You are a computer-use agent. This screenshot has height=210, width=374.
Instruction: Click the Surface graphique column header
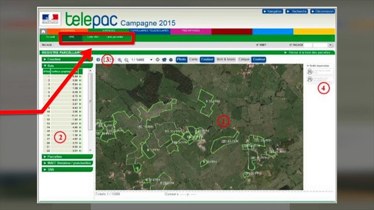[x=64, y=71]
